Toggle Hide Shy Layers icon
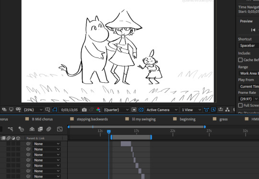Image resolution: width=259 pixels, height=179 pixels. pyautogui.click(x=32, y=129)
